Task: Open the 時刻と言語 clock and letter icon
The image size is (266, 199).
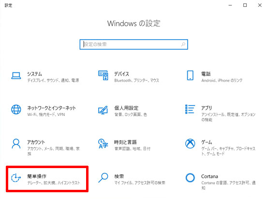Action: [x=103, y=143]
